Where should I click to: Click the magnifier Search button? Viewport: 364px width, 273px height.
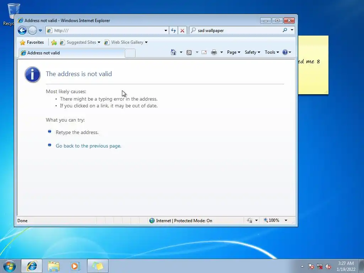[x=285, y=30]
